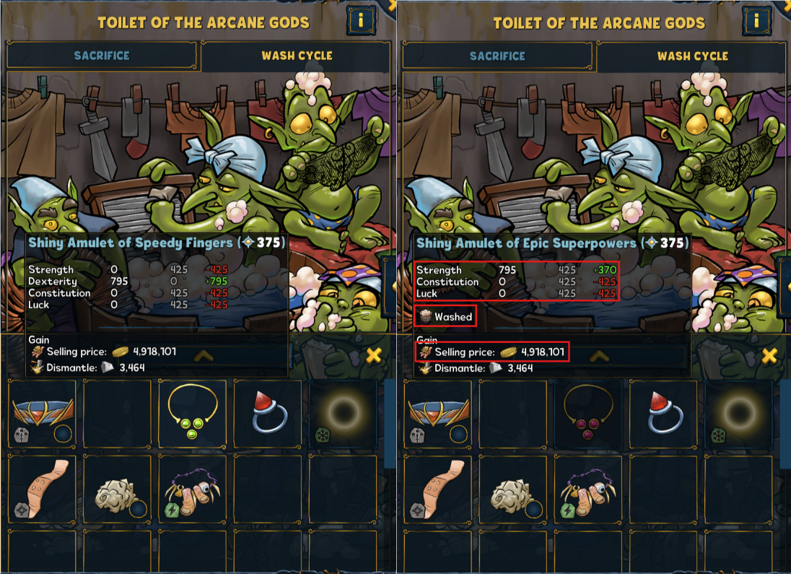Viewport: 791px width, 574px height.
Task: Pick the red-gem ring in left inventory
Action: (x=268, y=414)
